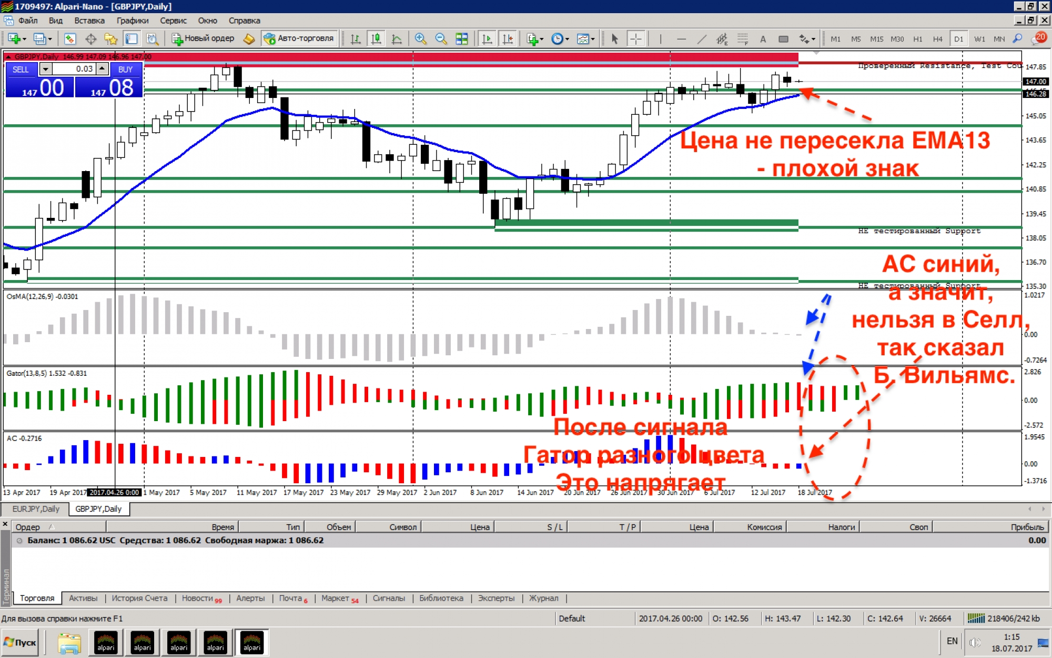Switch chart to candlesticks view

(x=376, y=39)
